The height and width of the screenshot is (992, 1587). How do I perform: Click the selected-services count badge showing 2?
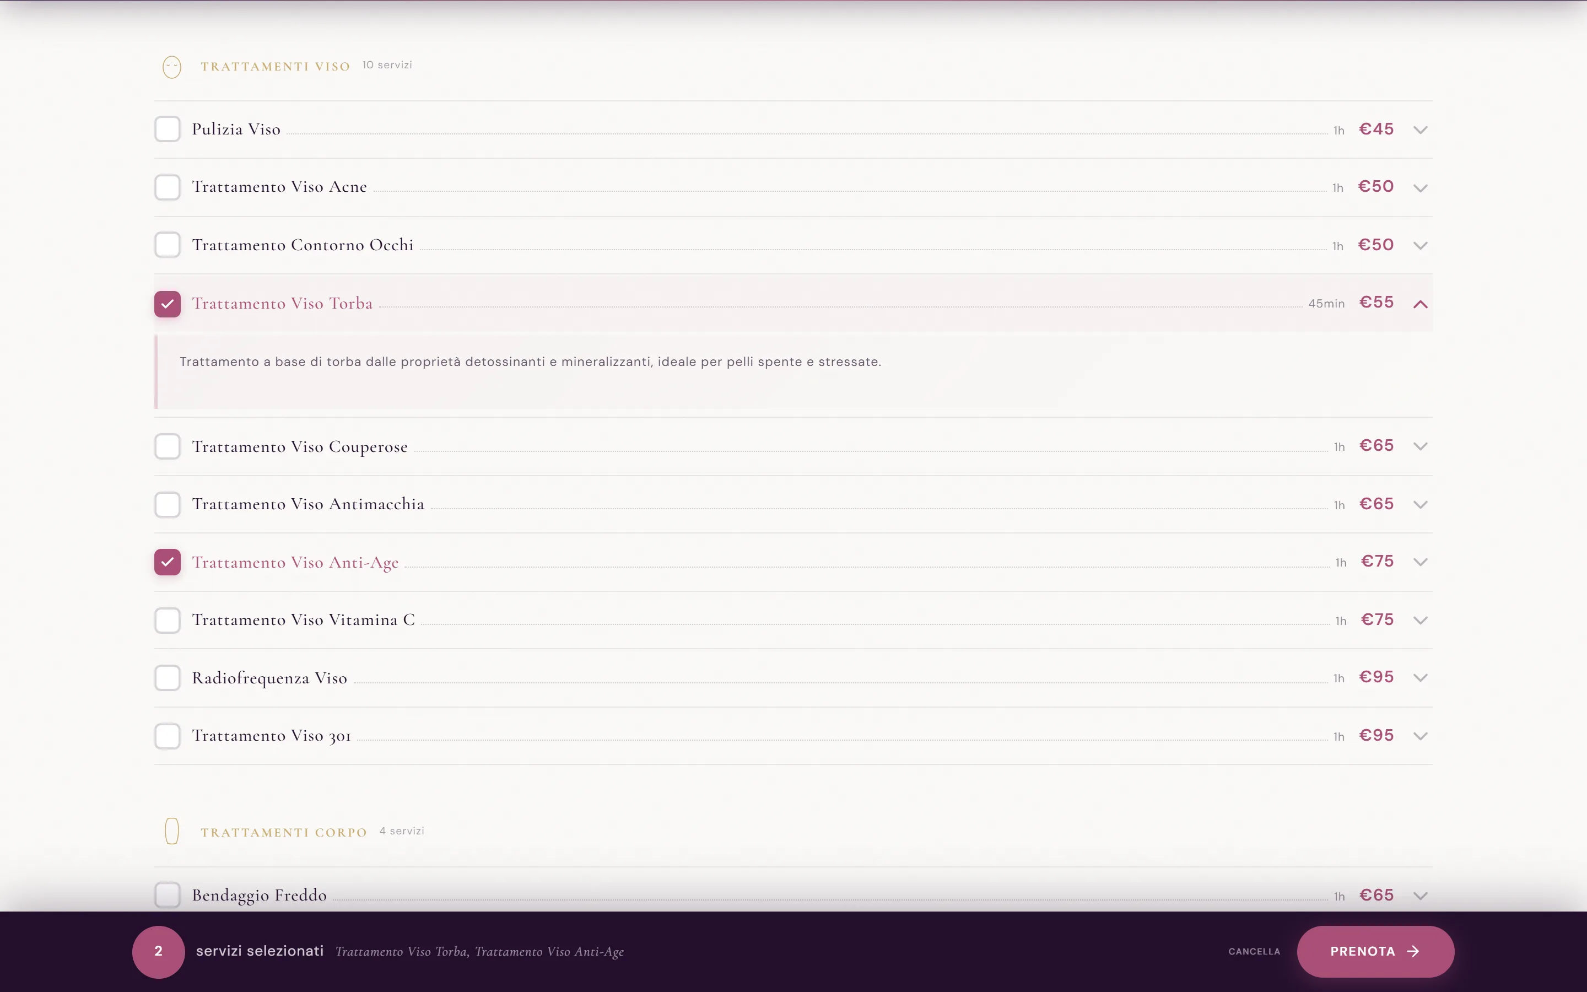pyautogui.click(x=158, y=951)
